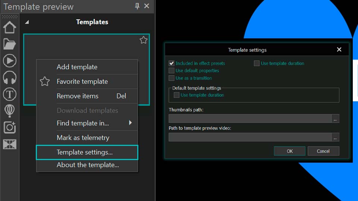Confirm Template settings with OK
The height and width of the screenshot is (201, 358).
pos(290,151)
